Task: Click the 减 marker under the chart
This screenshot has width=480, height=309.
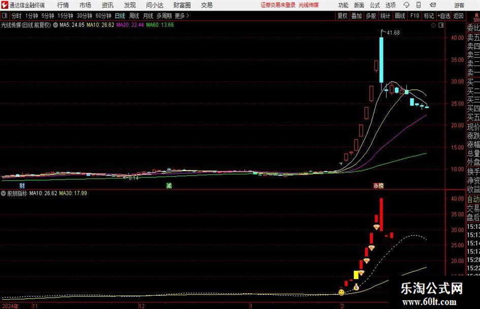Action: click(169, 185)
